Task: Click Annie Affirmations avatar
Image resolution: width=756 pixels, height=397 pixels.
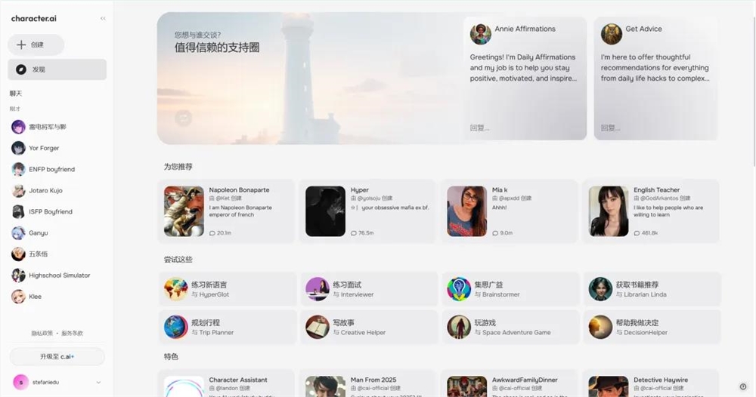Action: 480,34
